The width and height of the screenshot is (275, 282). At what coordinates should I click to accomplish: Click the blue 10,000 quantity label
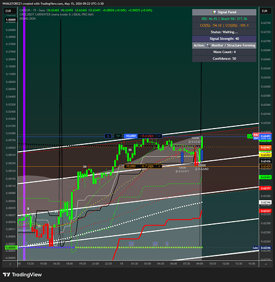tap(131, 136)
